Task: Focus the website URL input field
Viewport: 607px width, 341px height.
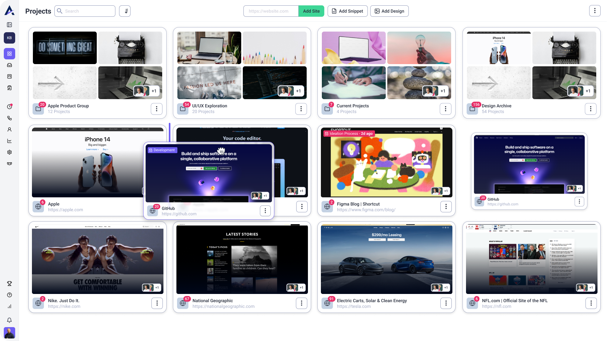Action: pyautogui.click(x=271, y=11)
